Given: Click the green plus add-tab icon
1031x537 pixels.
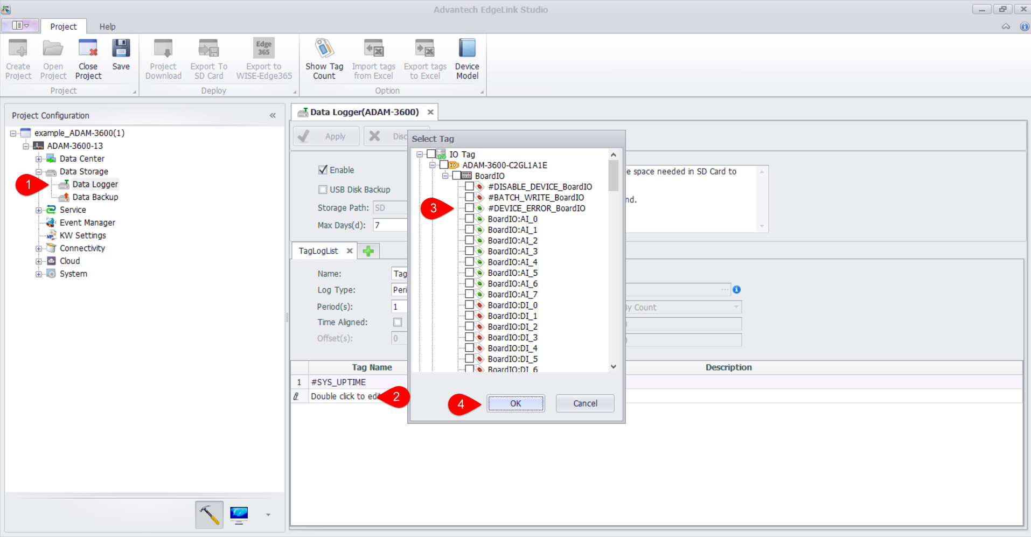Looking at the screenshot, I should tap(368, 251).
